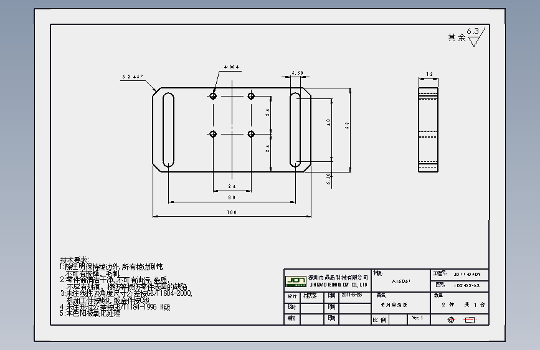The width and height of the screenshot is (540, 350).
Task: Click the 2 件 quantity text
Action: (x=448, y=305)
